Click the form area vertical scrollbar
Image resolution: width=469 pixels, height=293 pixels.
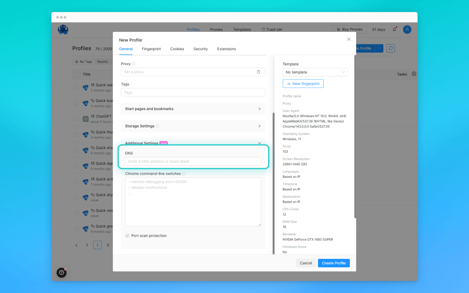[274, 183]
